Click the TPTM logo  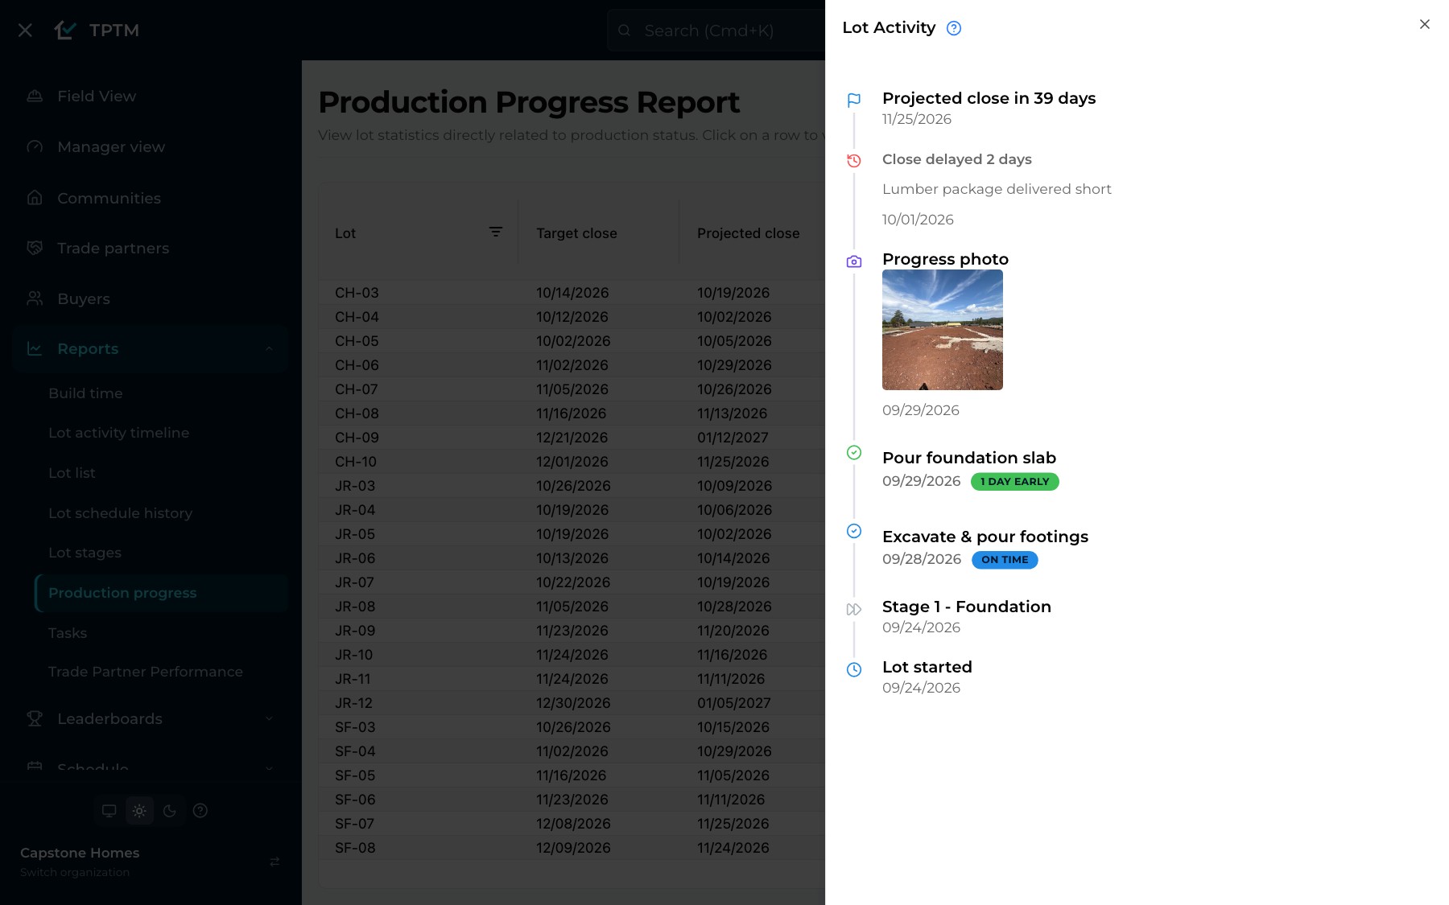(x=97, y=30)
